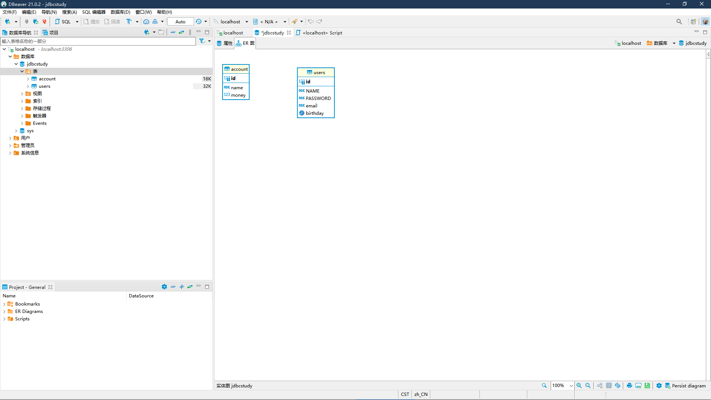711x400 pixels.
Task: Expand the users table node
Action: click(28, 86)
